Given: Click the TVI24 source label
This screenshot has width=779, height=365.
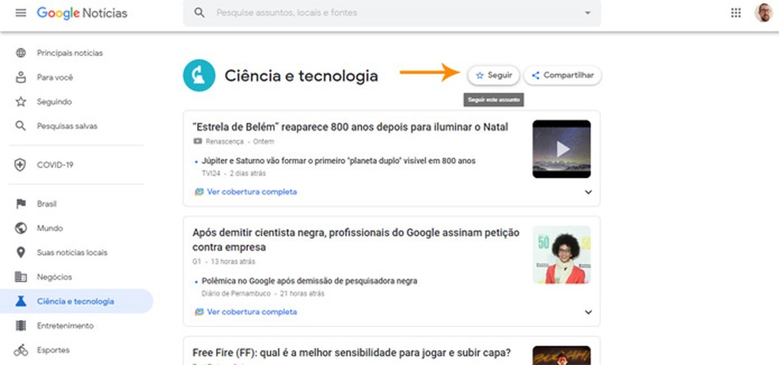Looking at the screenshot, I should tap(211, 174).
